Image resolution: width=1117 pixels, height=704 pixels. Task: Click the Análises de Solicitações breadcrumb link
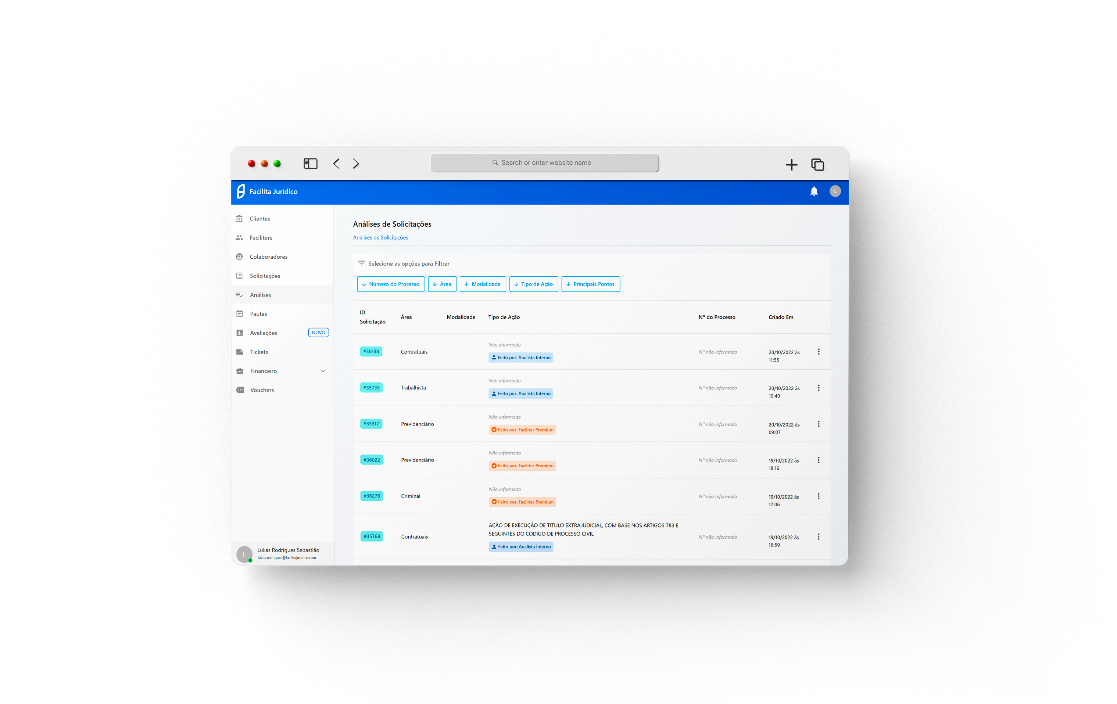pyautogui.click(x=380, y=237)
